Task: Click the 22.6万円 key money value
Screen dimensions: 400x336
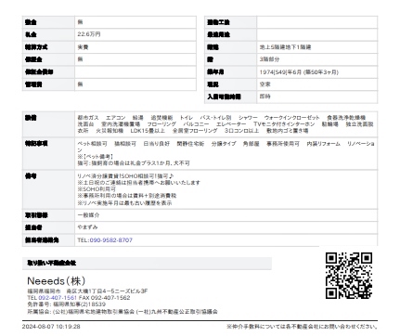Action: 89,34
